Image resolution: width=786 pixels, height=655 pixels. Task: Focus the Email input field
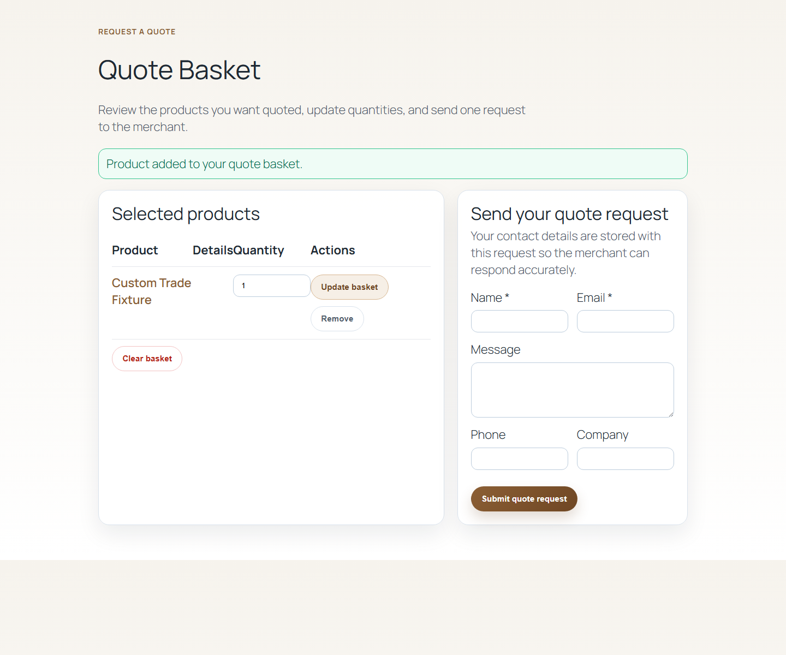pyautogui.click(x=625, y=321)
